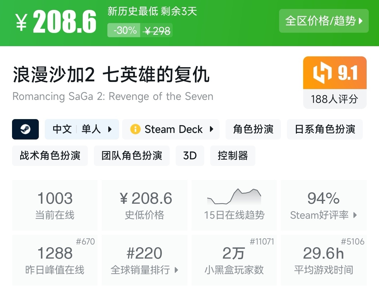Click the original price ¥298
This screenshot has width=379, height=291.
157,31
